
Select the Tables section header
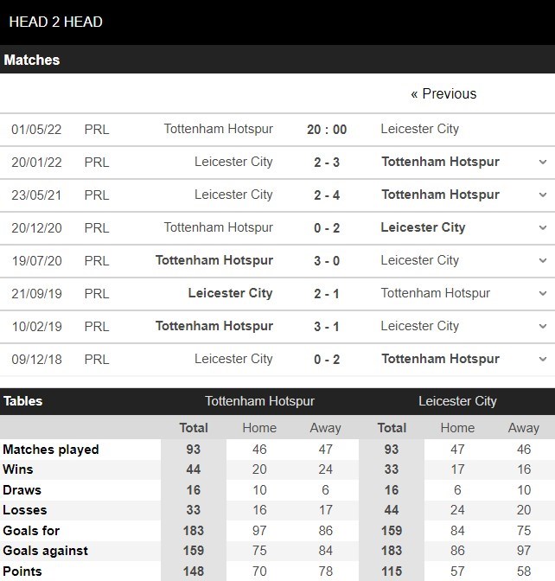[23, 401]
